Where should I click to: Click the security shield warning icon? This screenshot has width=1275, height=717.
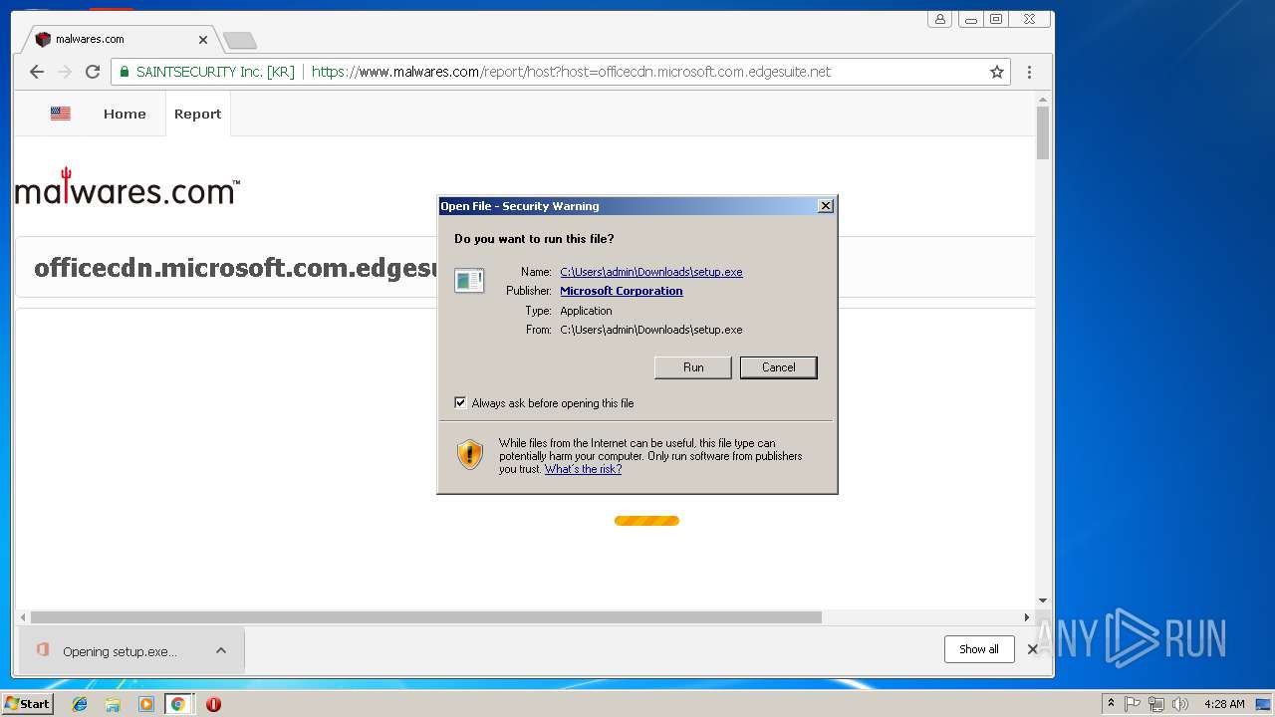point(470,454)
